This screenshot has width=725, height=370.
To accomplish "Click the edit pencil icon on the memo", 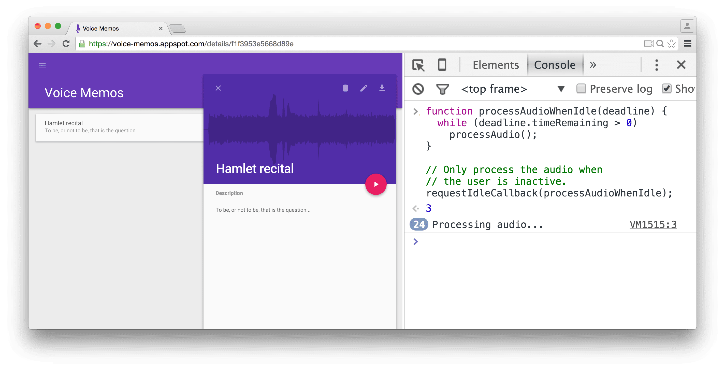I will pos(363,88).
